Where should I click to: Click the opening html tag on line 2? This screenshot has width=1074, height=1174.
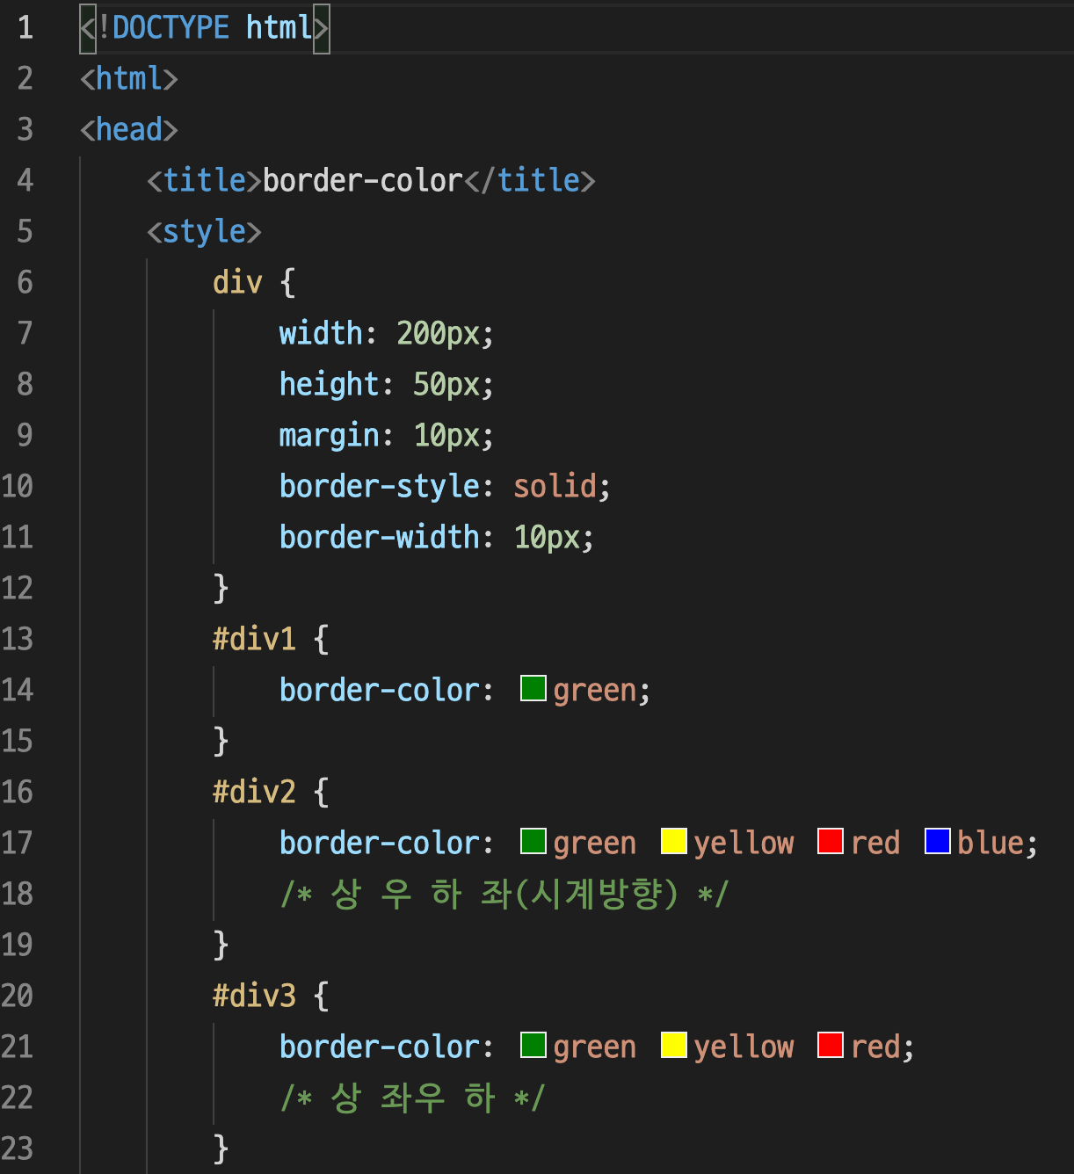pyautogui.click(x=129, y=78)
